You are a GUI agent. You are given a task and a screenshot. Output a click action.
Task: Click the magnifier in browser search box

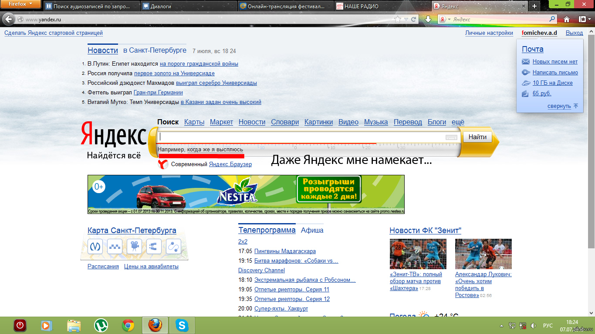552,19
